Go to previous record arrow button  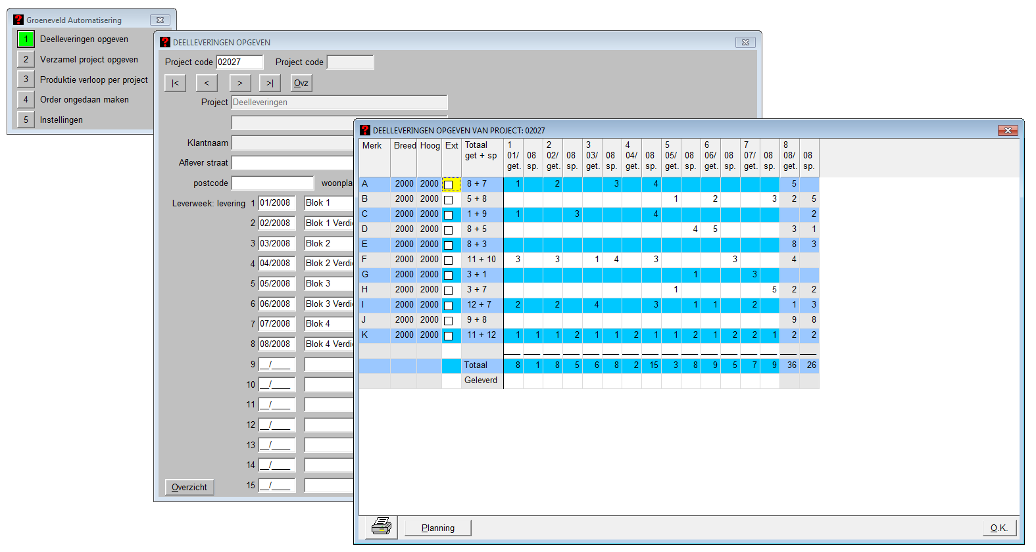tap(207, 83)
